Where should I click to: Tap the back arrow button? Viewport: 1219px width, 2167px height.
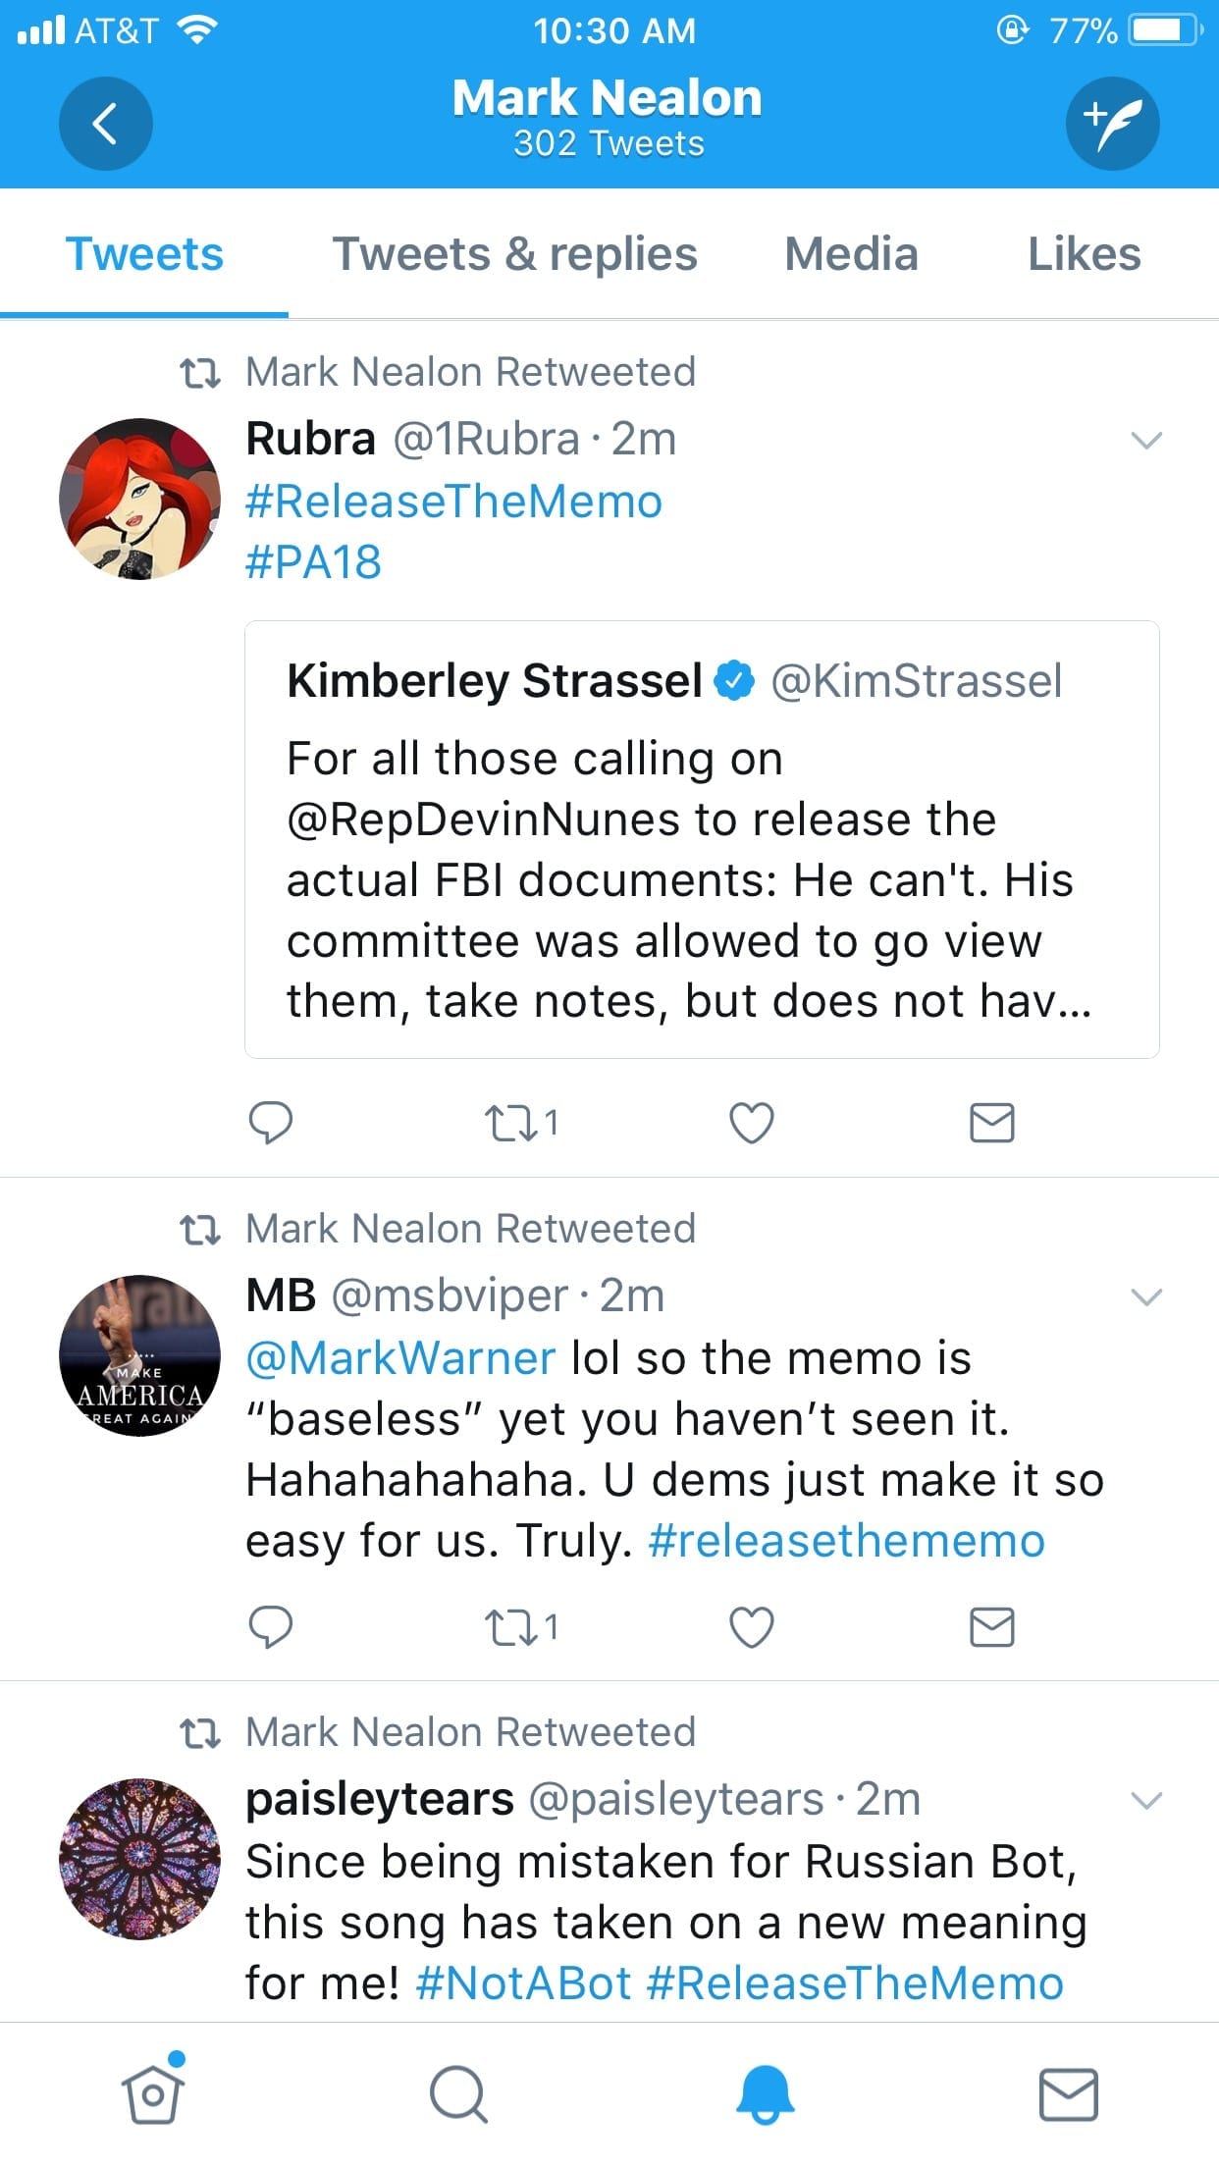(105, 124)
